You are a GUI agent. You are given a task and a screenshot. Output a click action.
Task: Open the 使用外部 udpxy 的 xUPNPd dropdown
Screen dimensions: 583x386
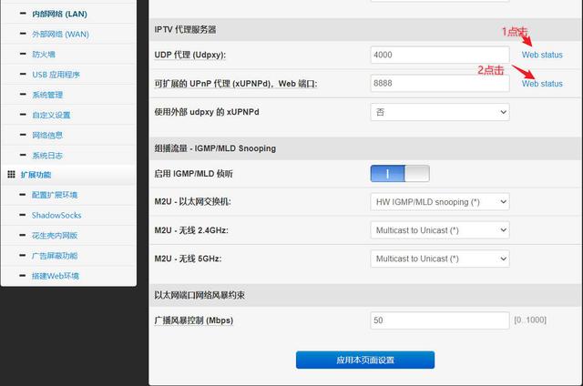point(440,112)
